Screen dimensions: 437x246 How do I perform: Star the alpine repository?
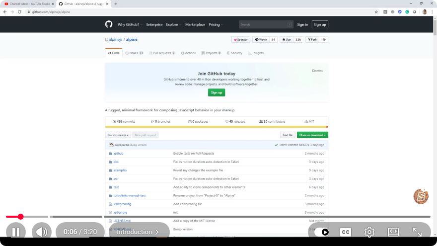287,40
